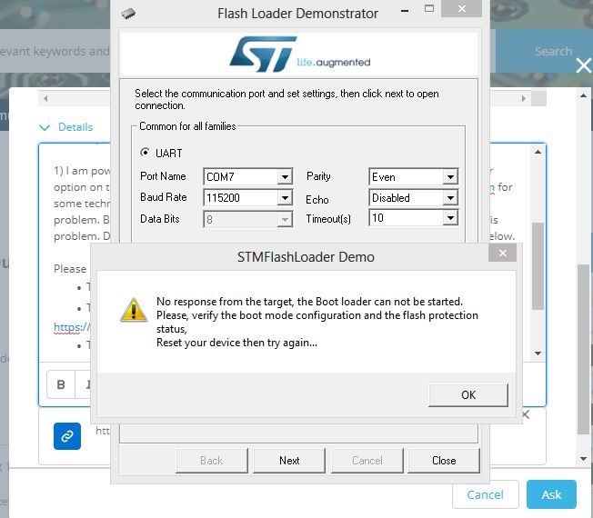Screen dimensions: 593x518
Task: Click the chip icon in Flash Loader title bar
Action: (128, 14)
